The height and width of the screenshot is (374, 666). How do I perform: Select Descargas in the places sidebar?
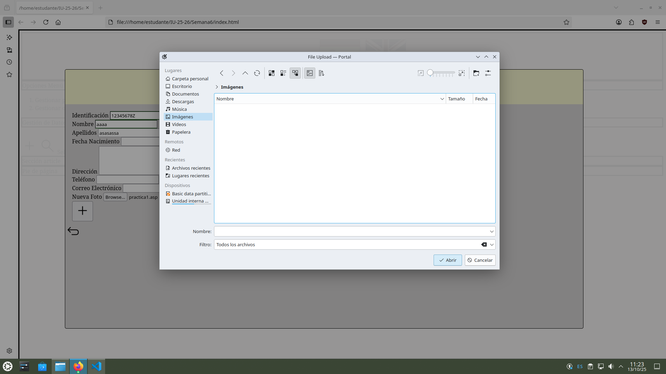[x=183, y=101]
